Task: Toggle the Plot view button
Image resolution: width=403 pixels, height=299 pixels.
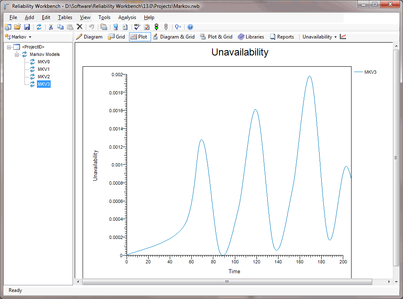Action: 139,37
